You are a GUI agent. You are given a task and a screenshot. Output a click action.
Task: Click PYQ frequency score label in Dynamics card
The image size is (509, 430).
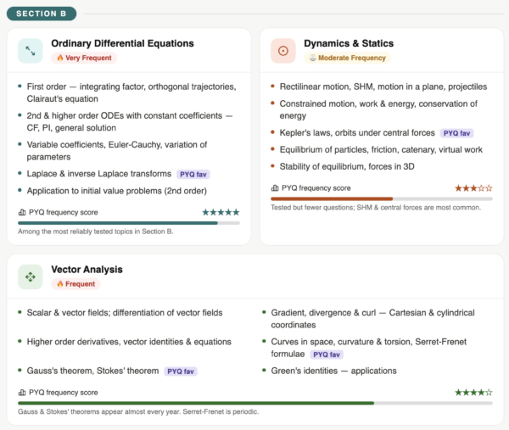point(316,188)
